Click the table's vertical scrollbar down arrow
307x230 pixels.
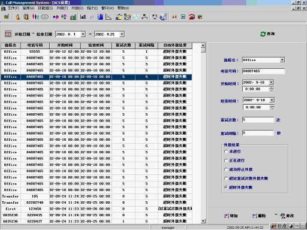point(203,221)
